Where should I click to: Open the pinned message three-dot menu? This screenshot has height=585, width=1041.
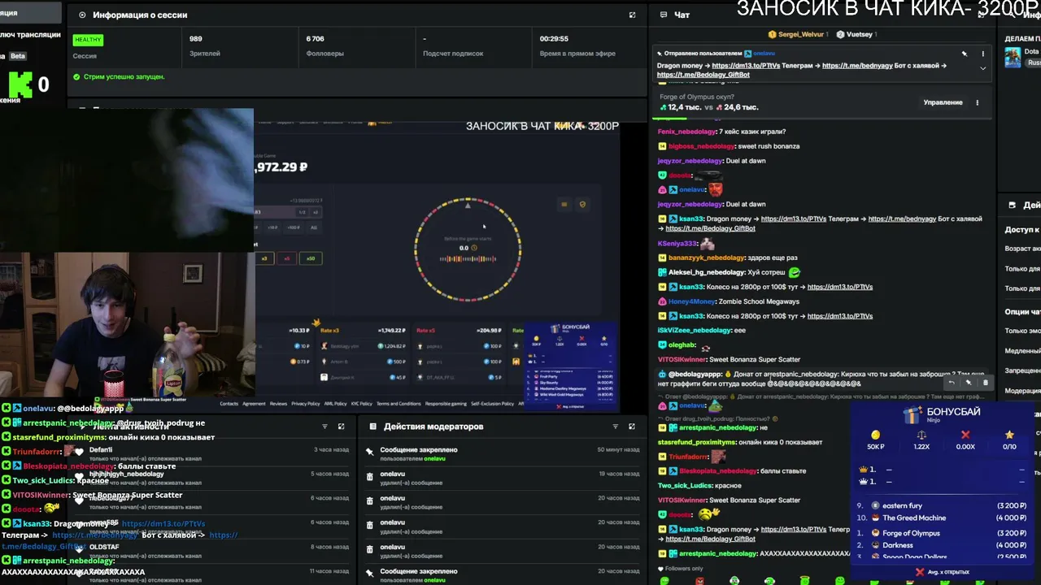982,54
